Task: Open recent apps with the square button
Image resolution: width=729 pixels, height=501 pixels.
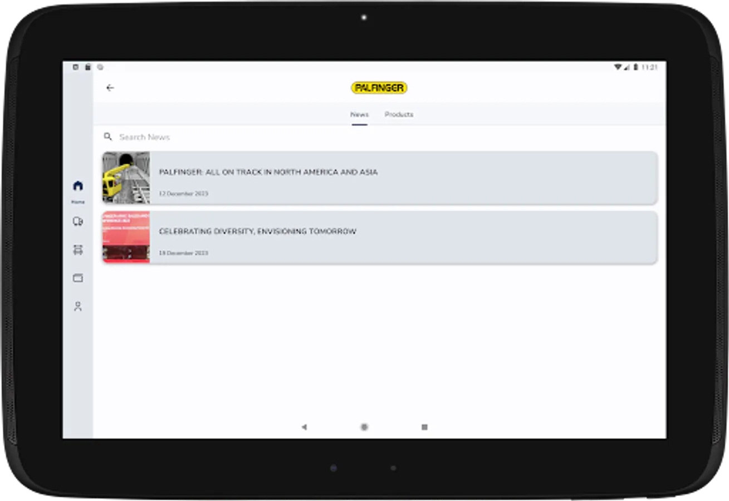Action: click(425, 426)
